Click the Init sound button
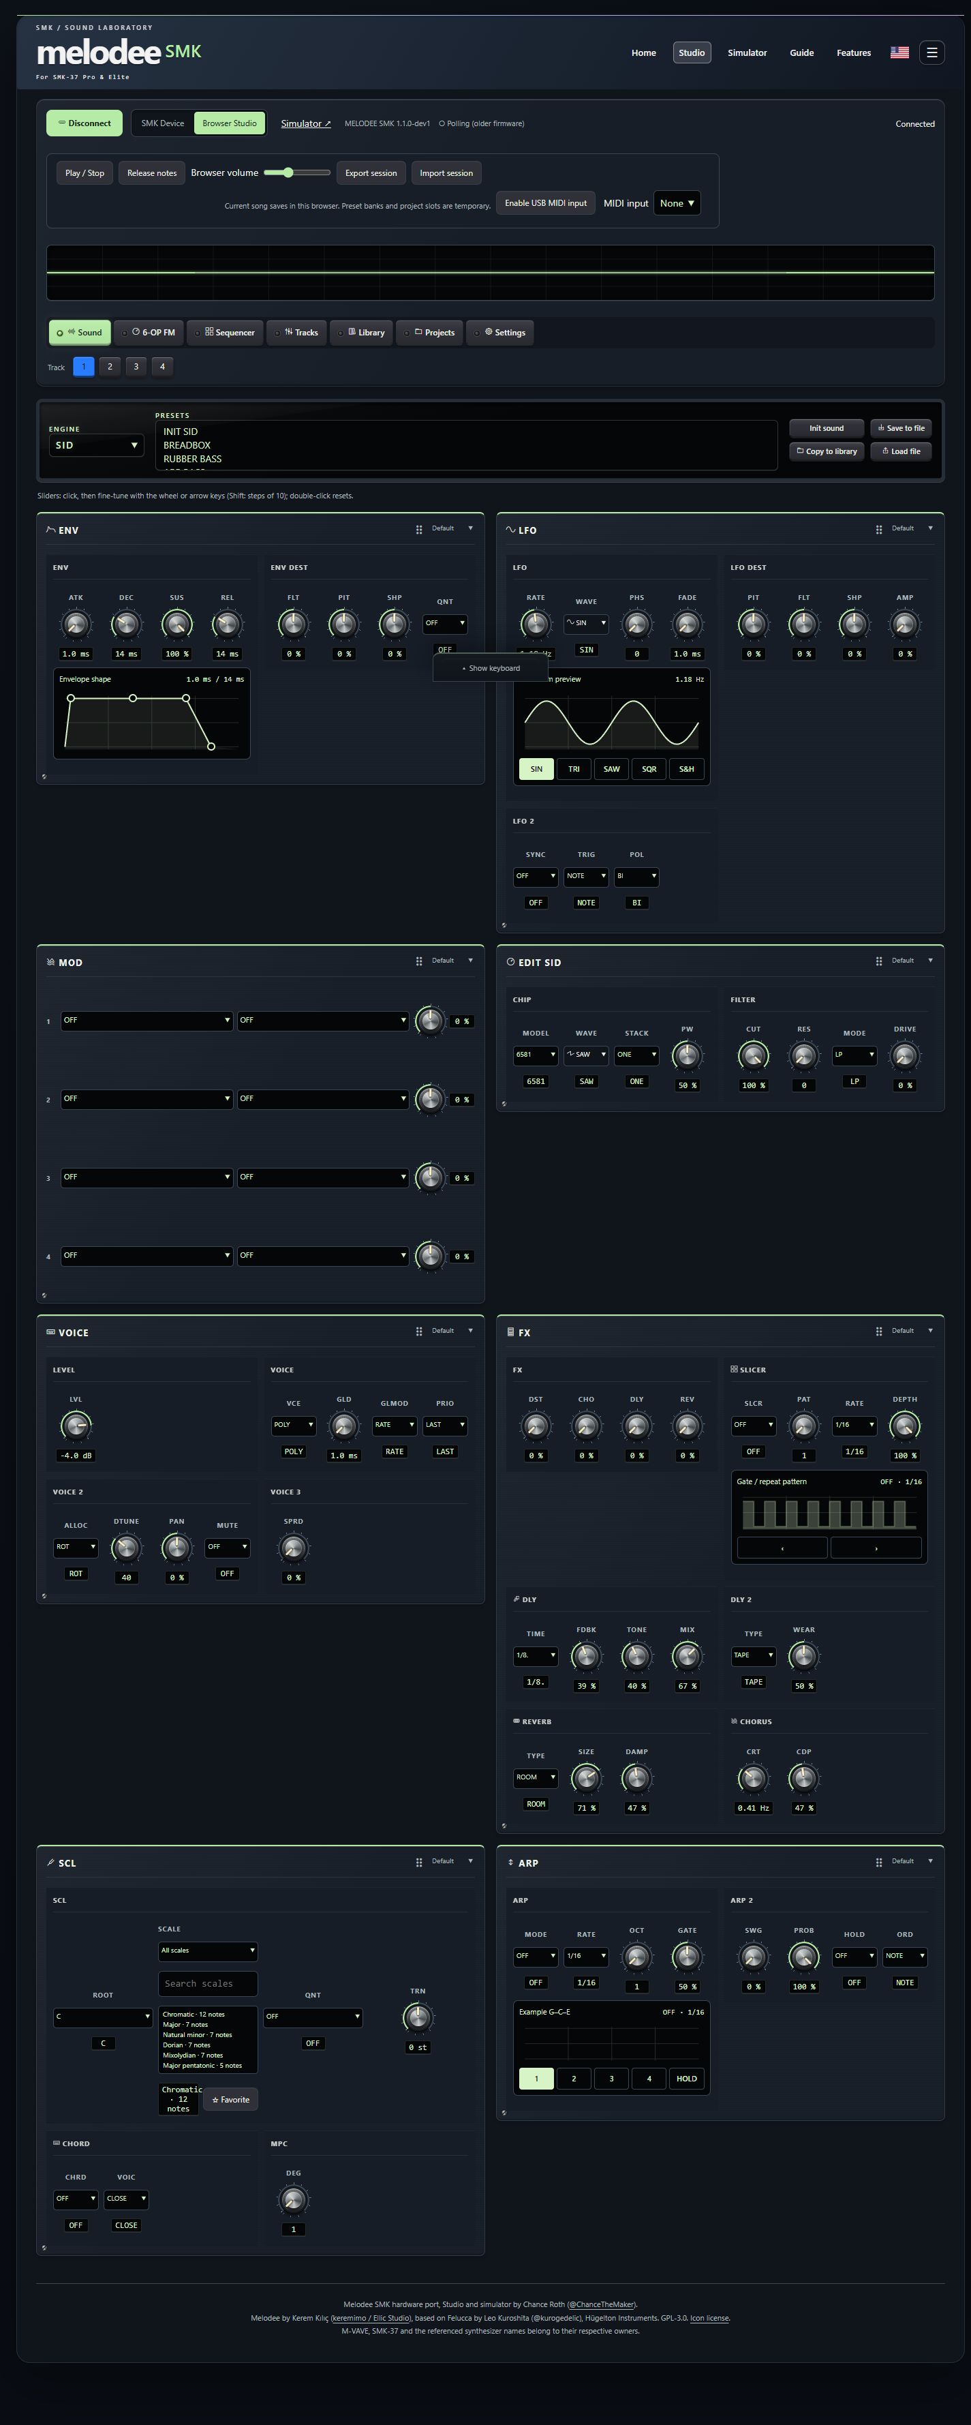Image resolution: width=971 pixels, height=2425 pixels. 826,428
